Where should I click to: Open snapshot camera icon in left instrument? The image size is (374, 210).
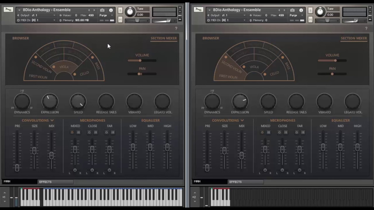pyautogui.click(x=102, y=10)
